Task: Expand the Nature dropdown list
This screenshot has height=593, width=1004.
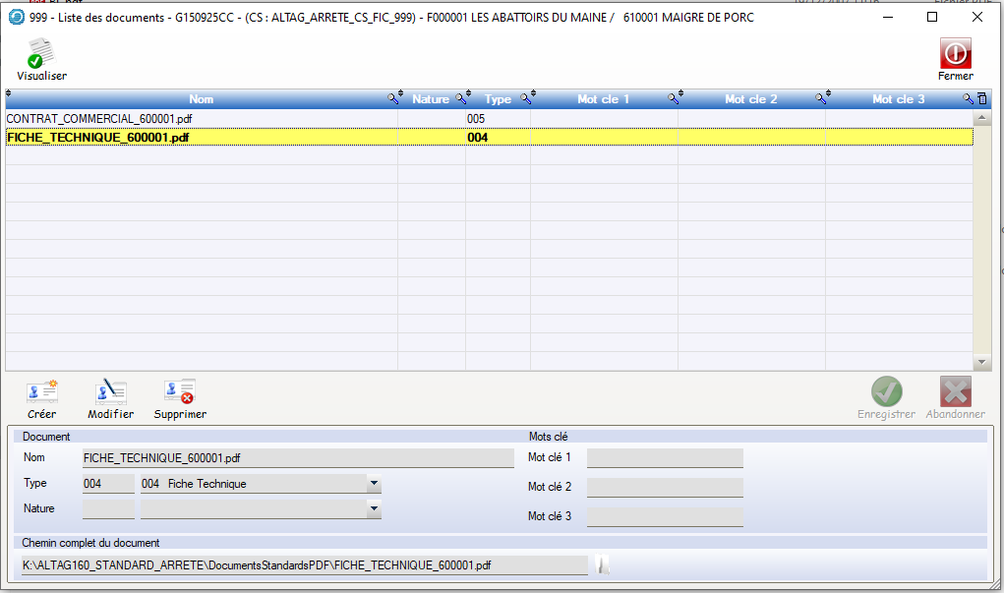Action: (x=374, y=509)
